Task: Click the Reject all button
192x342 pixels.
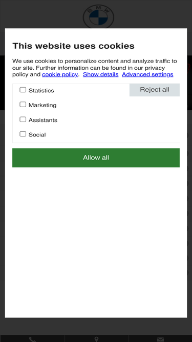Action: click(x=155, y=90)
